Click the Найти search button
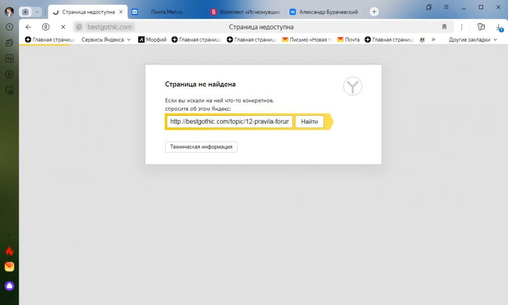 (309, 121)
